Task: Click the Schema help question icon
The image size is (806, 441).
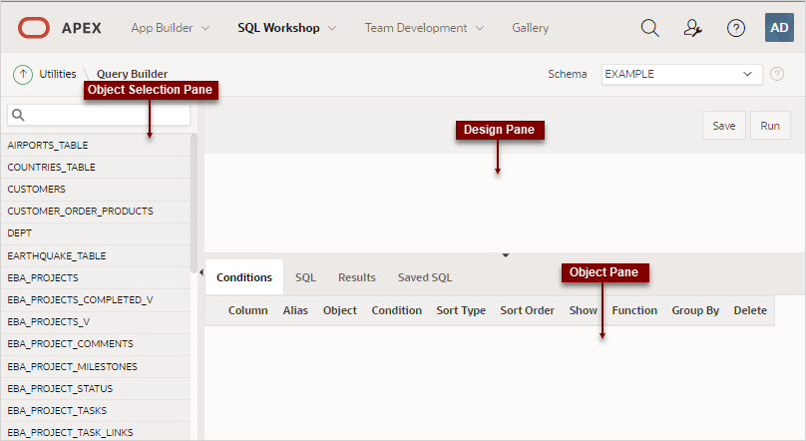Action: 777,74
